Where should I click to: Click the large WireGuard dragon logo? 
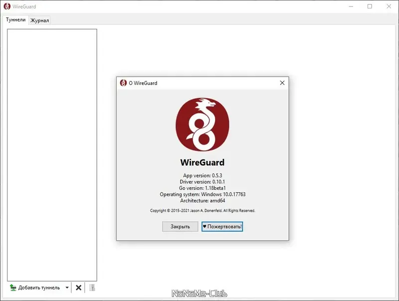click(x=202, y=125)
